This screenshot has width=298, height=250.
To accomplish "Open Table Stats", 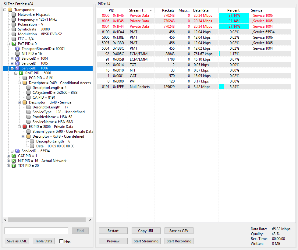I will point(44,241).
